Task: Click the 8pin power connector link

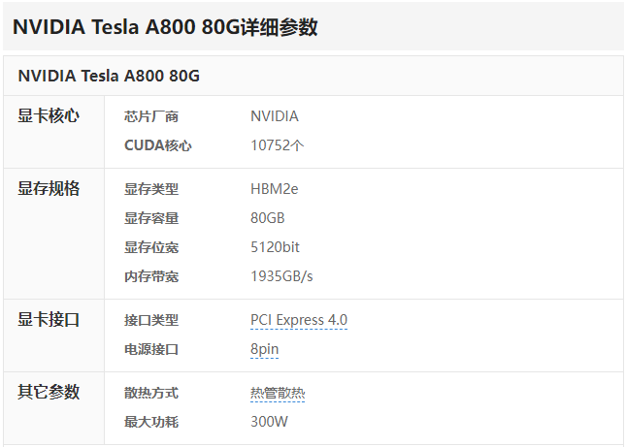Action: coord(264,349)
